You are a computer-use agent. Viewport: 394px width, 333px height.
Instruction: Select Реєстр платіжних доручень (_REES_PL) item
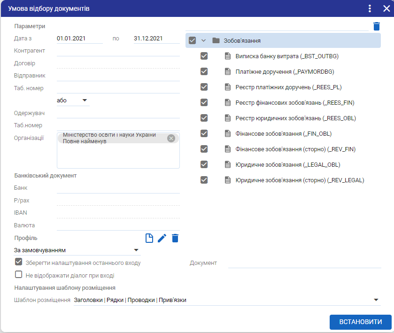(x=288, y=87)
